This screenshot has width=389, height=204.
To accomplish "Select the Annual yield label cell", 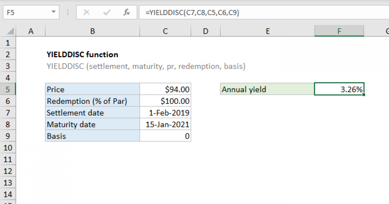I will 267,89.
